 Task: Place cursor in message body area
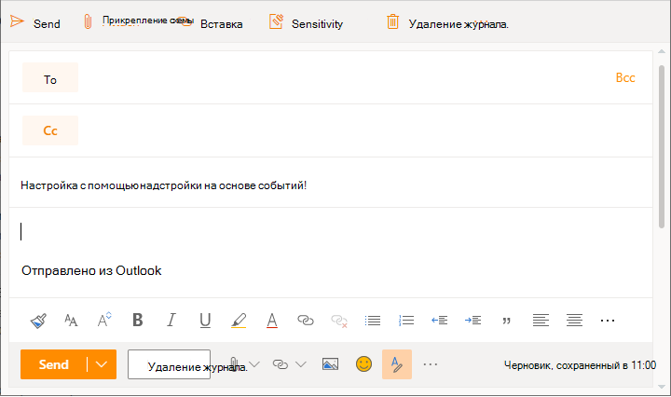[x=331, y=232]
